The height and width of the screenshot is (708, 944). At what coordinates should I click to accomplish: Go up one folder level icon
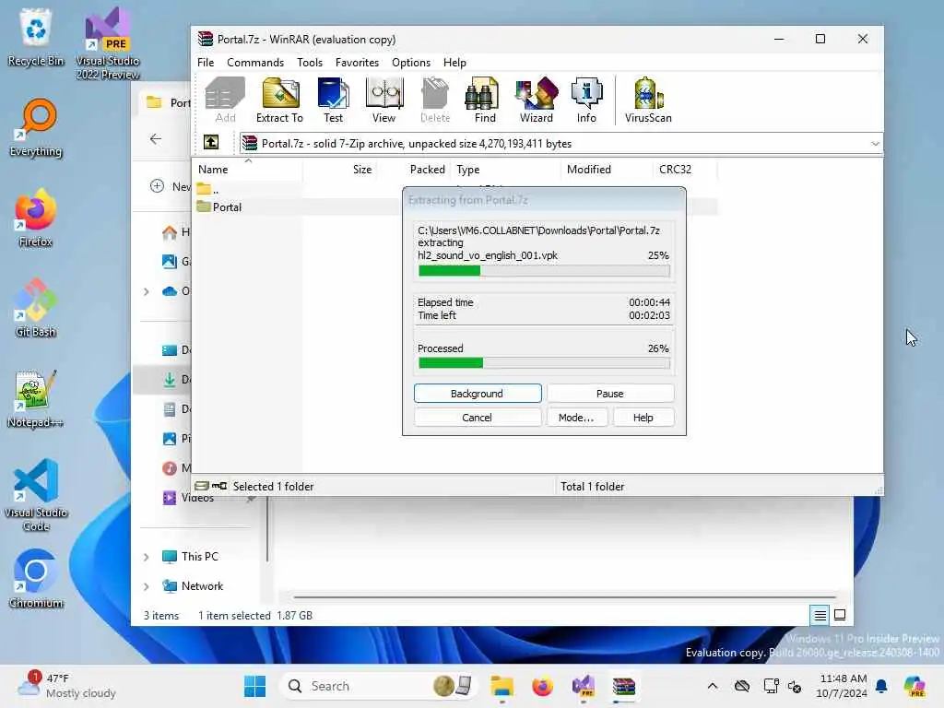coord(211,143)
